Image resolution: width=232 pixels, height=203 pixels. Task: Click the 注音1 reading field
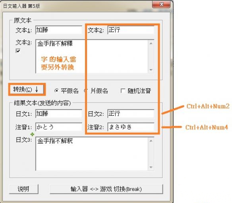click(x=59, y=127)
